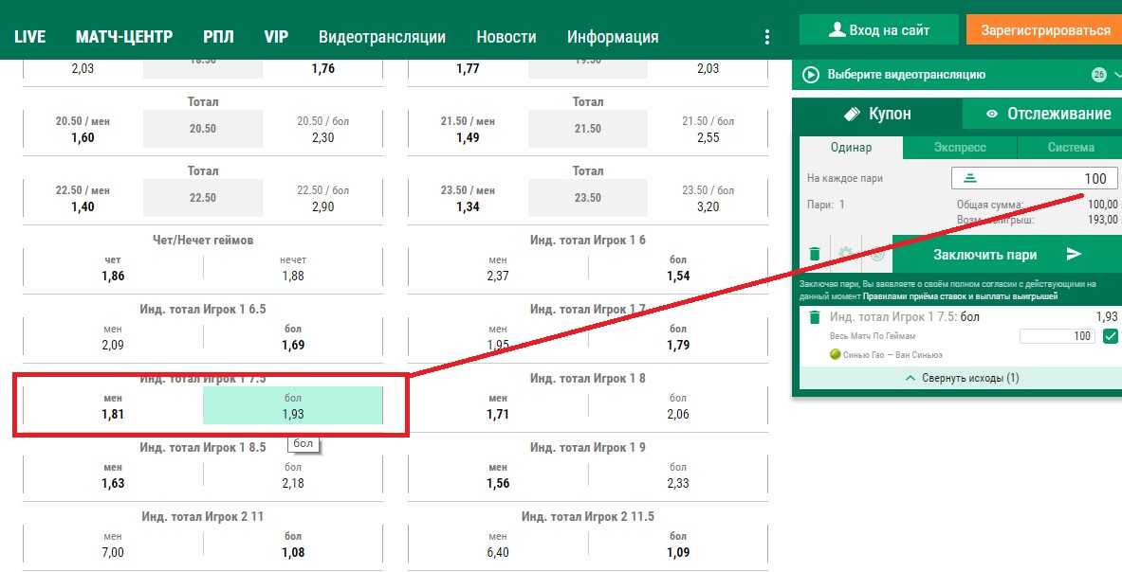The image size is (1122, 572).
Task: Click the gray 23.50 total value cell
Action: click(587, 199)
